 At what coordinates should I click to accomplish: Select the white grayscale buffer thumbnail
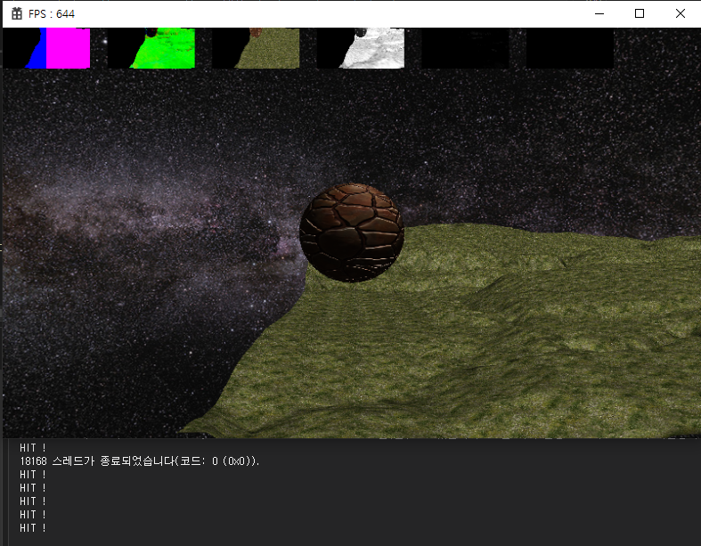361,48
